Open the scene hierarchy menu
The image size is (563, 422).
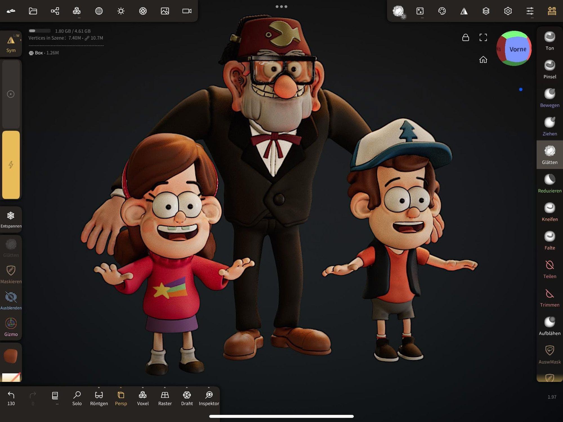55,11
